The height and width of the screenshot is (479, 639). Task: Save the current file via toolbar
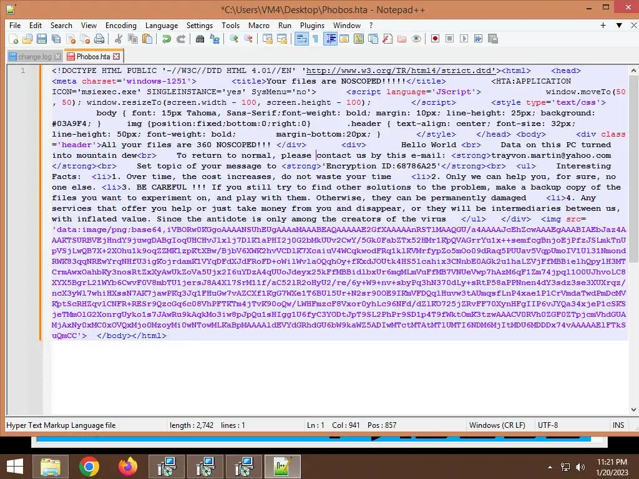42,39
